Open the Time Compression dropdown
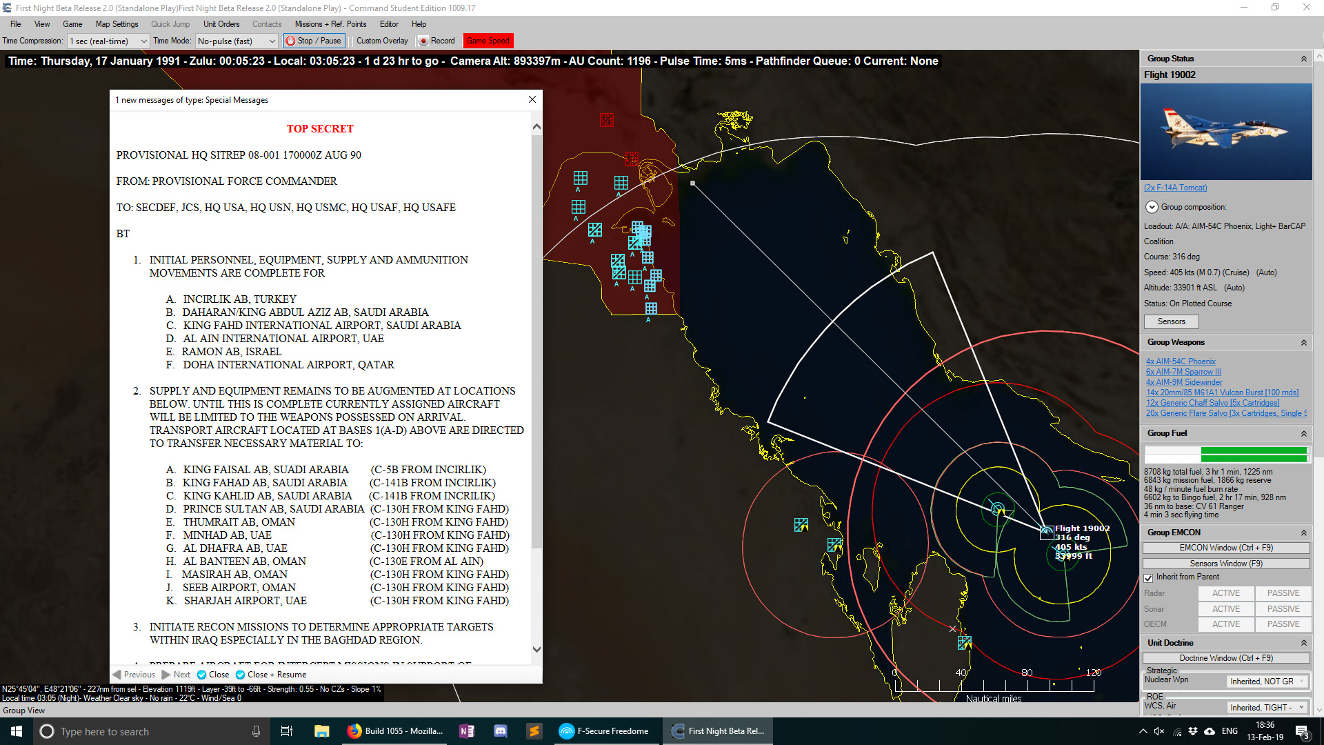Screen dimensions: 1324x745 [143, 41]
